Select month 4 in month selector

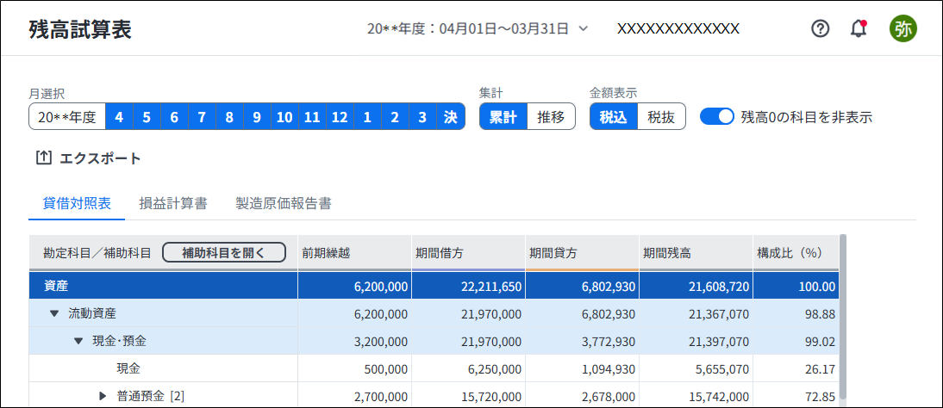[119, 117]
